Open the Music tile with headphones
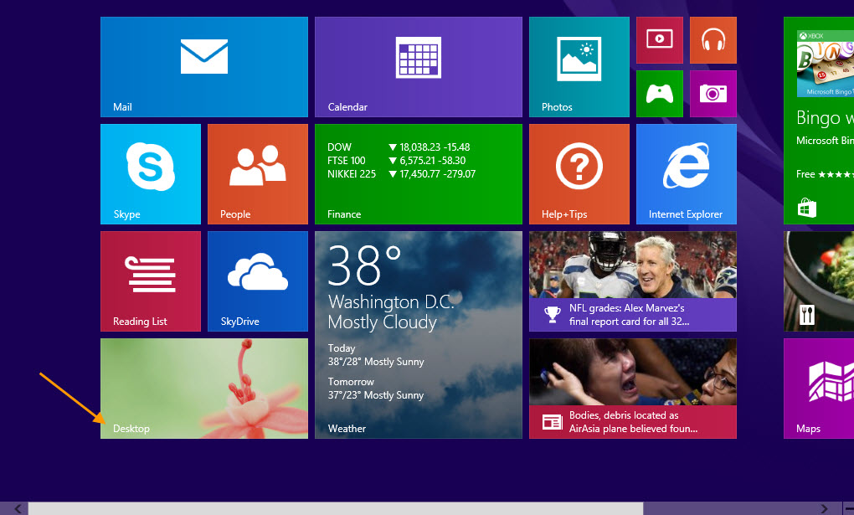The image size is (854, 515). [x=713, y=40]
